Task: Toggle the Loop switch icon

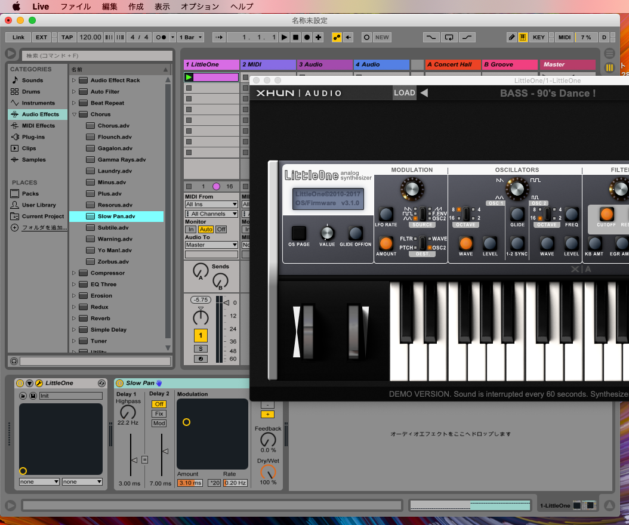Action: tap(449, 38)
